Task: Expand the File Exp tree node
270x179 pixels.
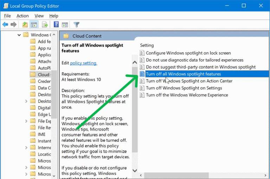Action: (26, 121)
